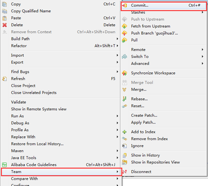Click the Ctrl+V shortcut text

(109, 18)
